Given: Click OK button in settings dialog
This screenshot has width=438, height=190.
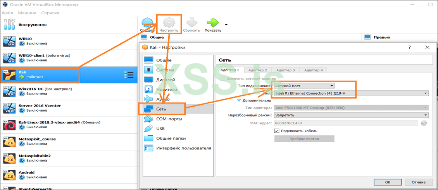Looking at the screenshot, I should click(388, 182).
